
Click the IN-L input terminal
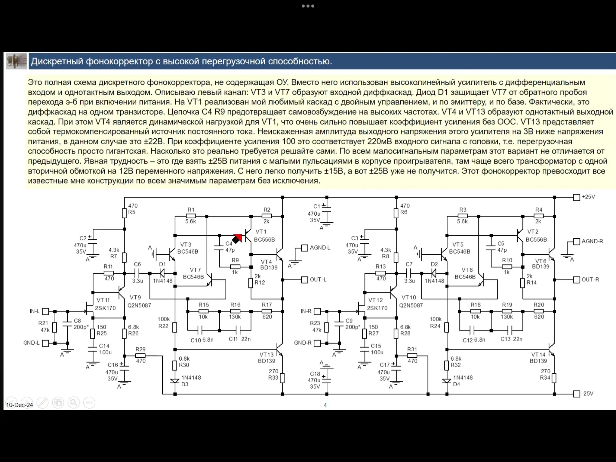pos(45,311)
